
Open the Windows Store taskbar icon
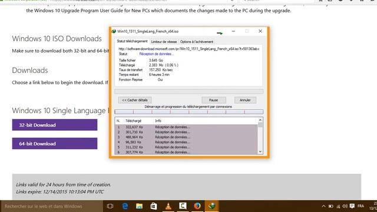154,206
